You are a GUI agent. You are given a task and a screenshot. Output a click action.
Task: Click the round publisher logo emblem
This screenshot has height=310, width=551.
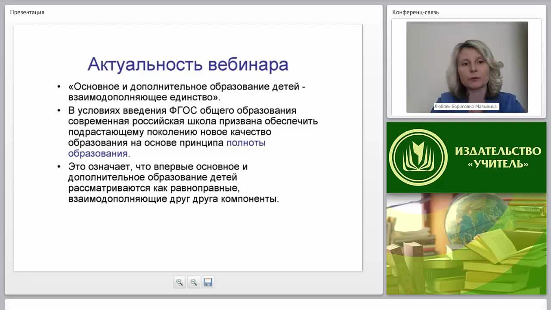(x=418, y=157)
